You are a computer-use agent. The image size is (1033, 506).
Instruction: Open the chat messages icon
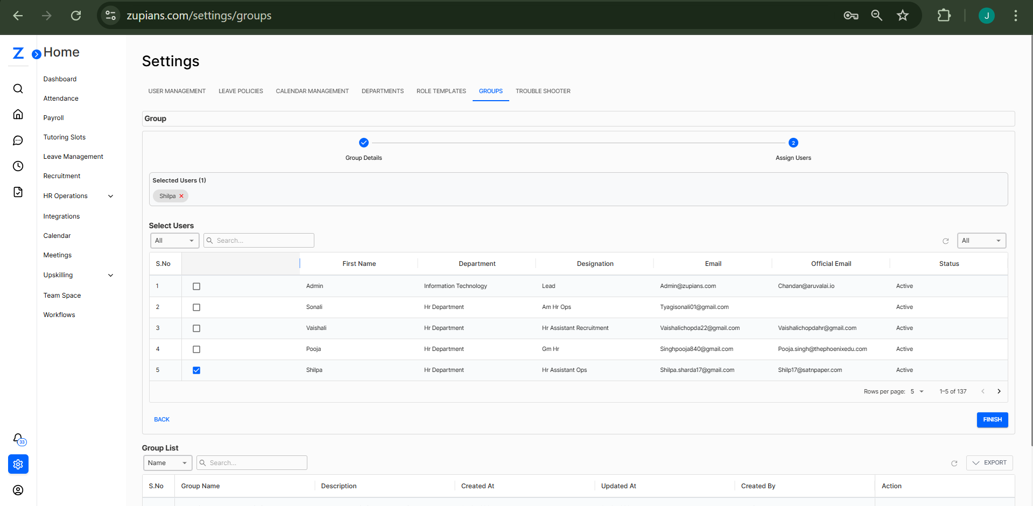18,140
